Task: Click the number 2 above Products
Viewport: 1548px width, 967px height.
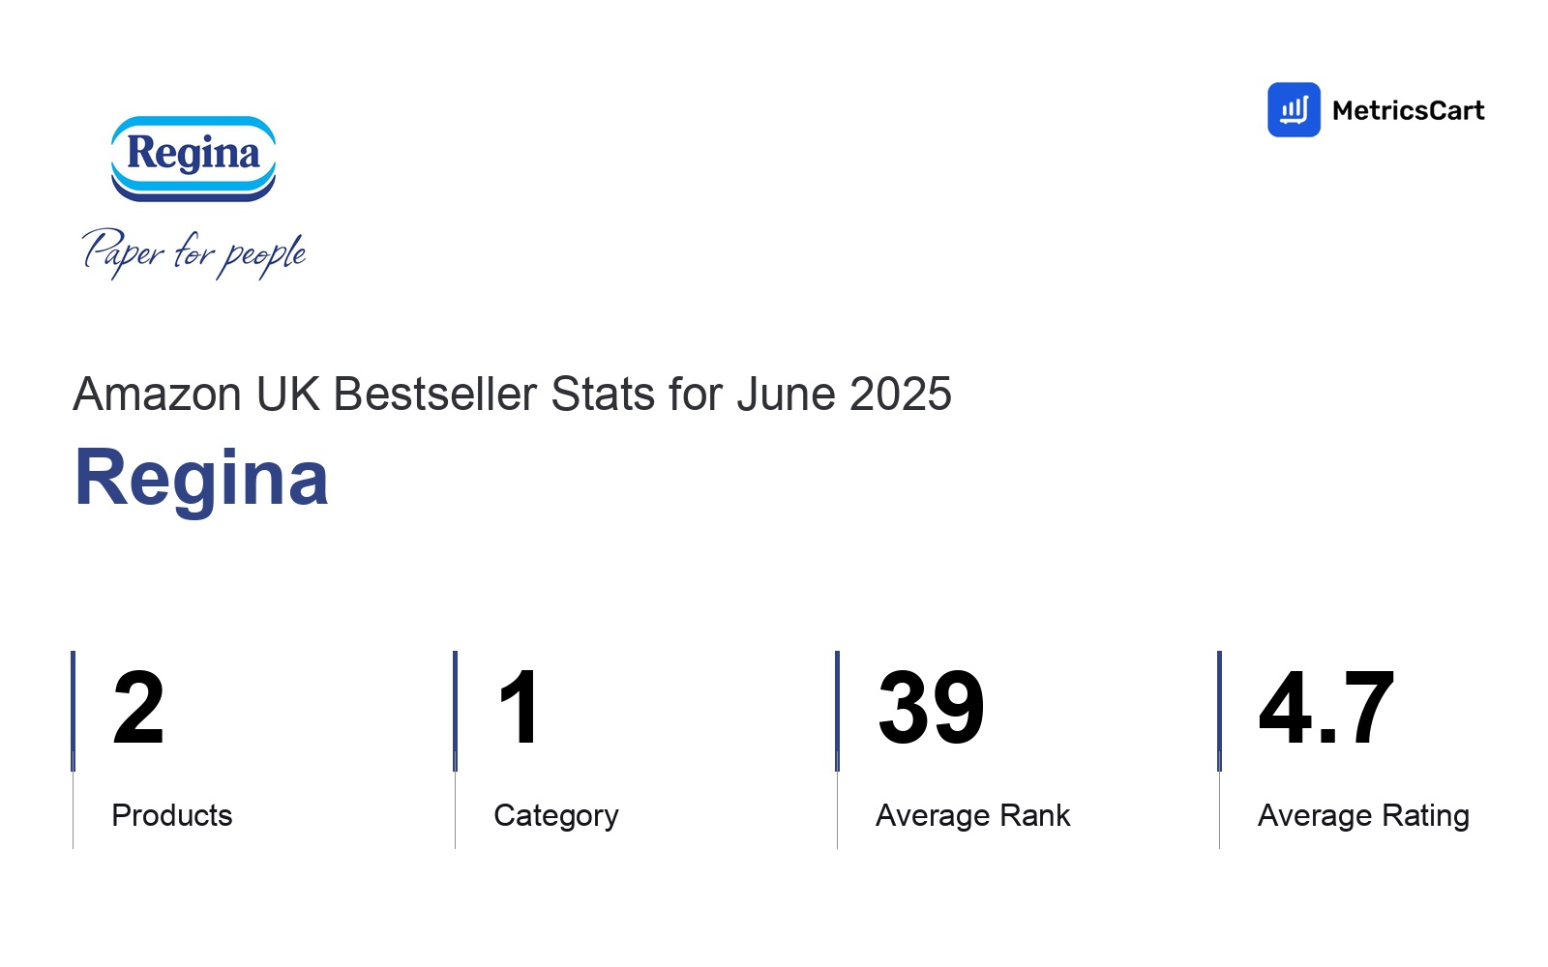Action: [138, 709]
